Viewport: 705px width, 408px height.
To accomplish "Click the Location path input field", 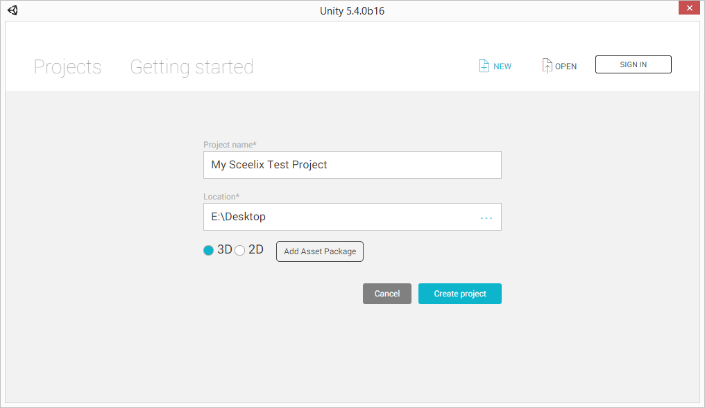I will 341,217.
